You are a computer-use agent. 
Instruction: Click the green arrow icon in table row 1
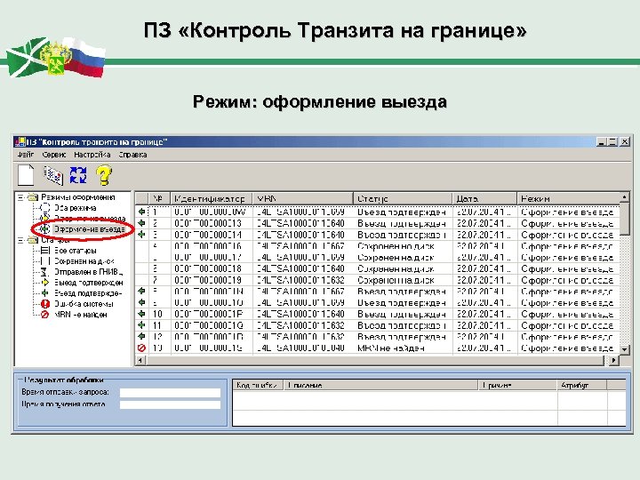coord(141,212)
